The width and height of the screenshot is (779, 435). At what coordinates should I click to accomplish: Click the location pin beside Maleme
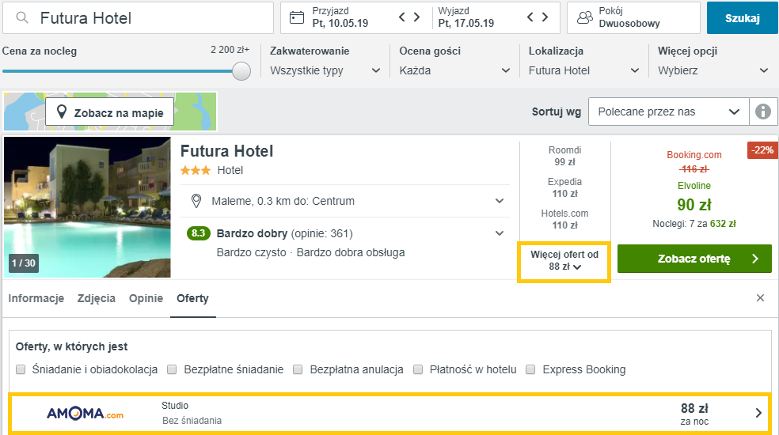pos(196,201)
